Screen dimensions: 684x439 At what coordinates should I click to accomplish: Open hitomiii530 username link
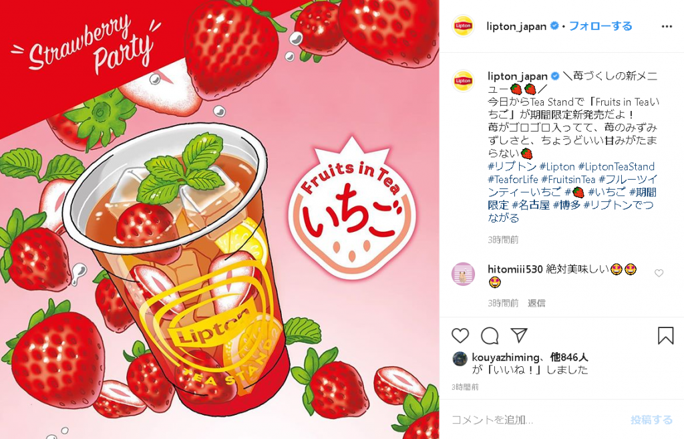[515, 270]
